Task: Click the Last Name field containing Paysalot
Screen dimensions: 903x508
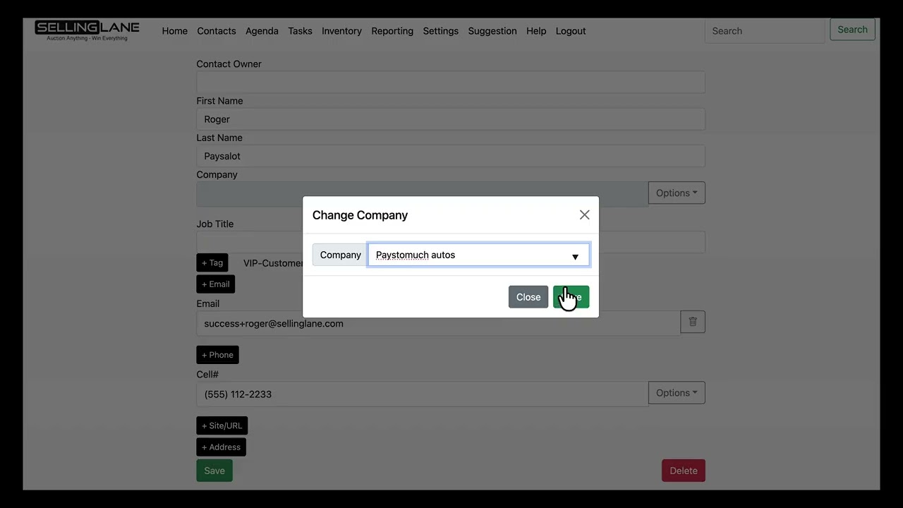Action: pos(451,156)
